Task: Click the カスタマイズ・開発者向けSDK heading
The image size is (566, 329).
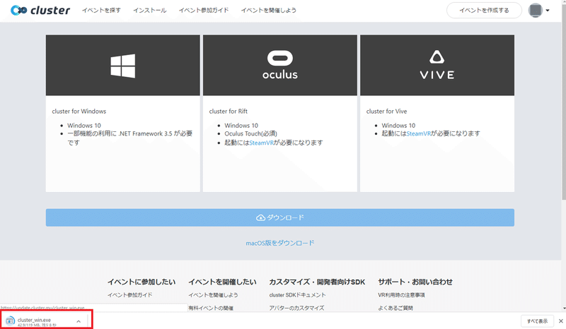Action: (x=317, y=282)
